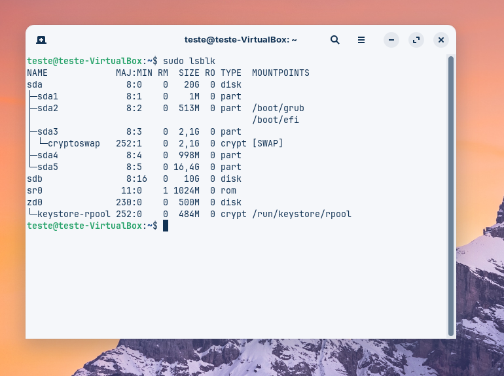Screen dimensions: 504x376
Task: Click the cryptoswap entry under sda3
Action: (x=74, y=143)
